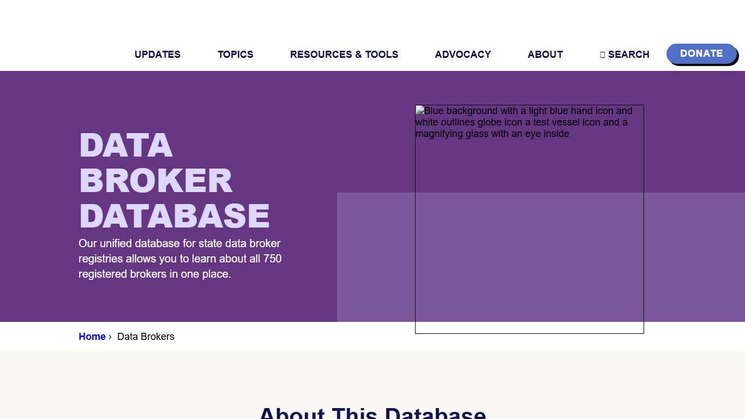
Task: Open the Updates menu
Action: [157, 54]
